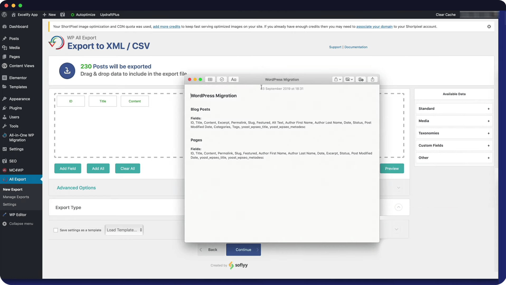The width and height of the screenshot is (506, 285).
Task: Open Posts via its pin icon
Action: (x=4, y=39)
